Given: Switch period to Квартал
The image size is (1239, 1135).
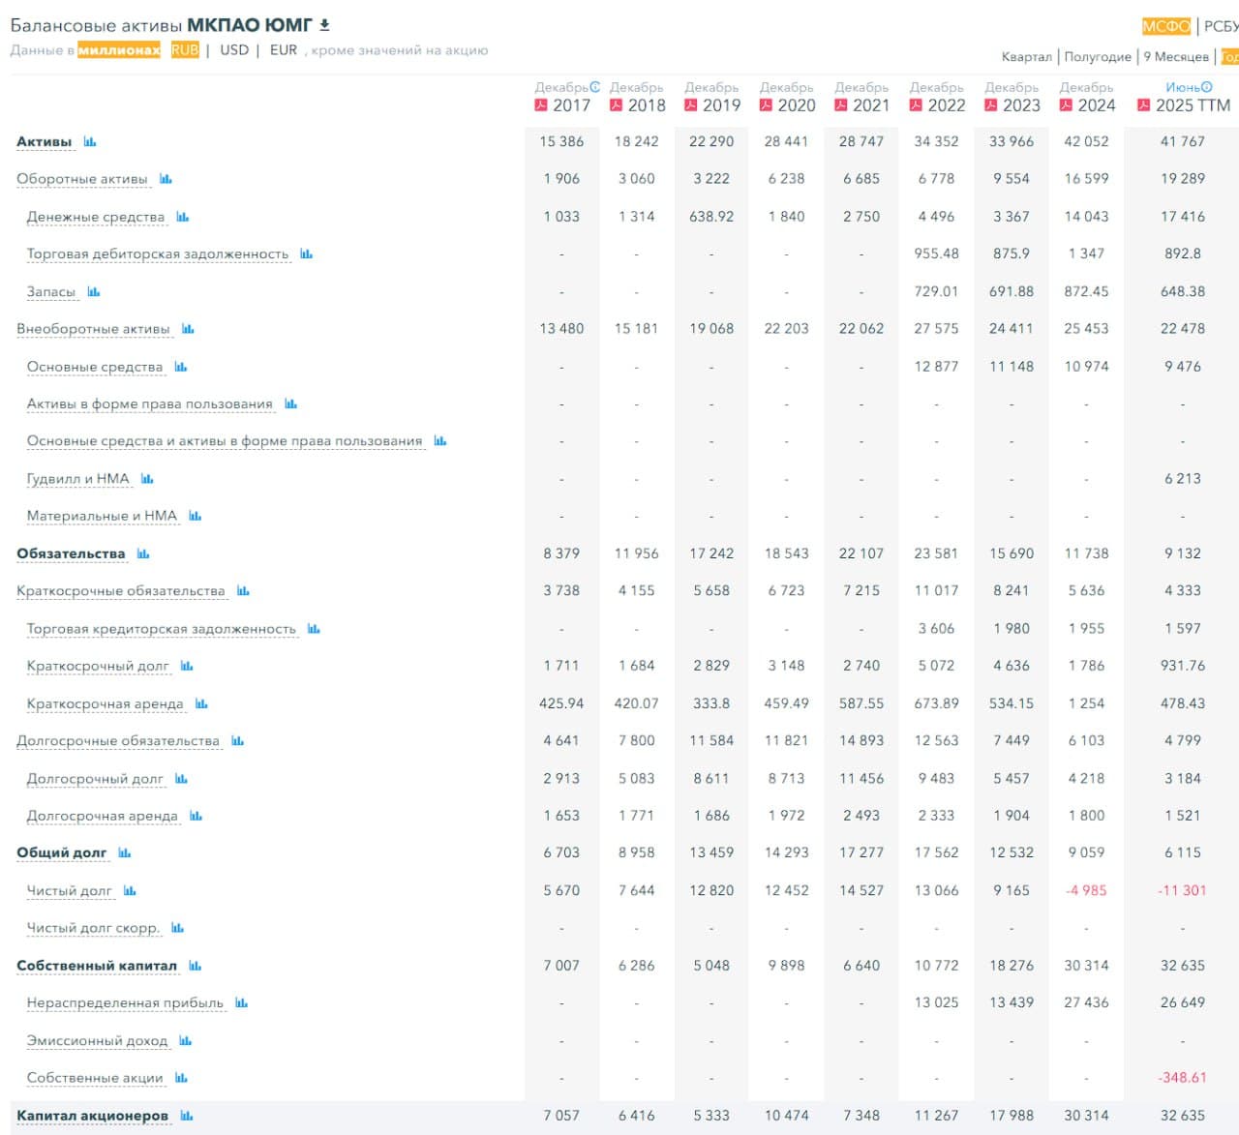Looking at the screenshot, I should (1026, 57).
